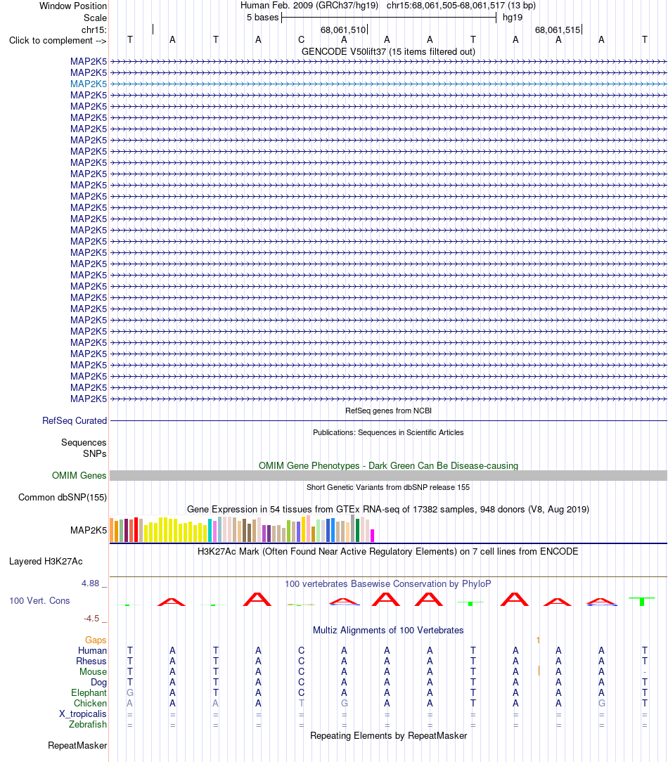Open the H3K27Ac Mark ENCODE track title
Image resolution: width=668 pixels, height=762 pixels.
click(388, 552)
